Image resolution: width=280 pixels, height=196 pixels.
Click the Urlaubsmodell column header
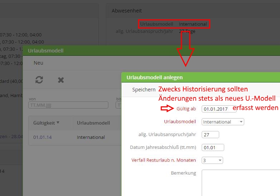pyautogui.click(x=93, y=123)
